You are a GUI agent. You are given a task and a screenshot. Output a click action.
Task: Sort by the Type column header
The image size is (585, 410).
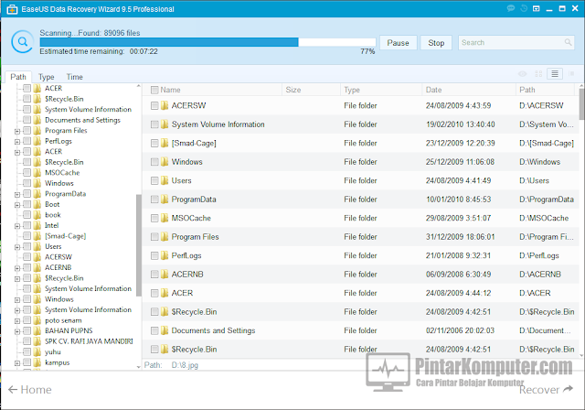pos(381,90)
